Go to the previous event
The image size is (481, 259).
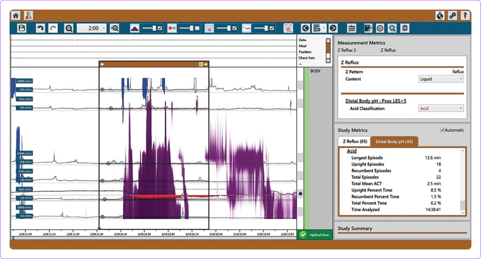305,28
